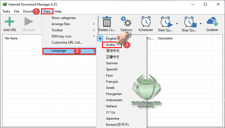
Task: Click the Resume play icon
Action: (x=29, y=22)
